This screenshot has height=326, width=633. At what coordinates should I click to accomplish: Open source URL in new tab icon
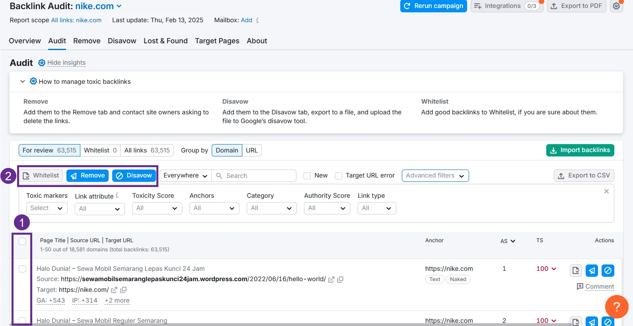[x=331, y=280]
